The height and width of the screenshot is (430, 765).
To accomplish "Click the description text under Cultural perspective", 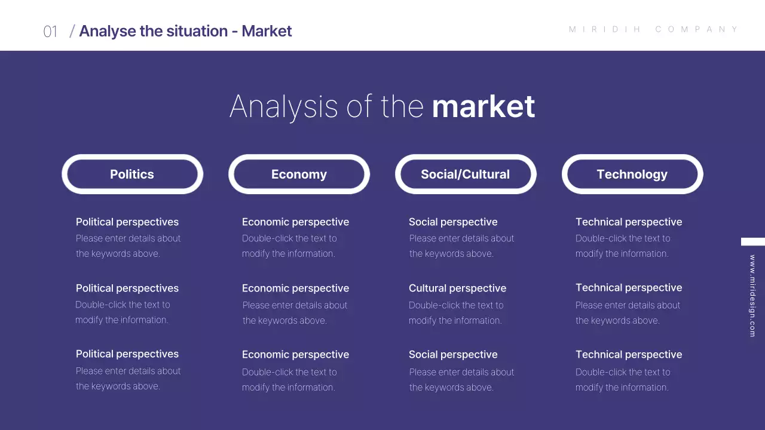I will click(x=455, y=313).
